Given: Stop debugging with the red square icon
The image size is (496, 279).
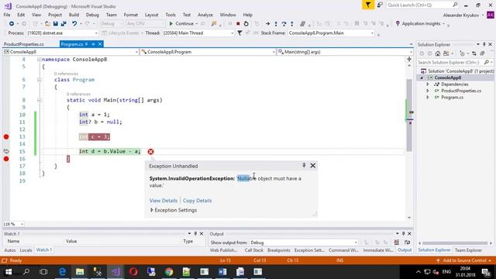Looking at the screenshot, I should coord(238,23).
